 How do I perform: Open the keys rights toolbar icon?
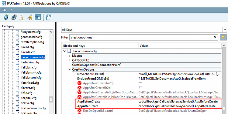[30, 17]
